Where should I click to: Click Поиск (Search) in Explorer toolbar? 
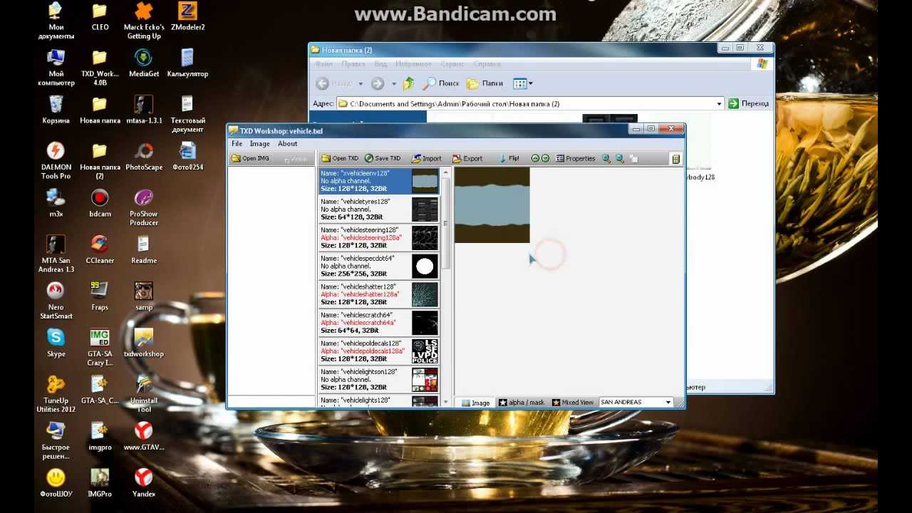coord(441,83)
